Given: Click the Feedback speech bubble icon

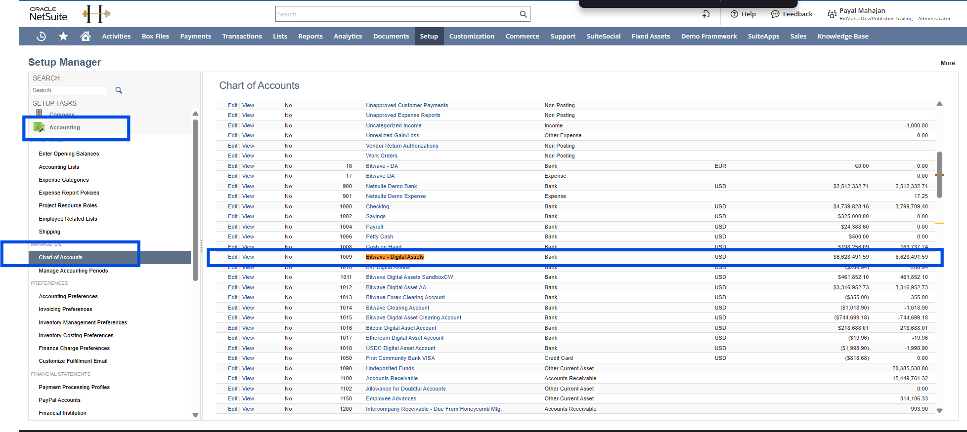Looking at the screenshot, I should point(775,14).
